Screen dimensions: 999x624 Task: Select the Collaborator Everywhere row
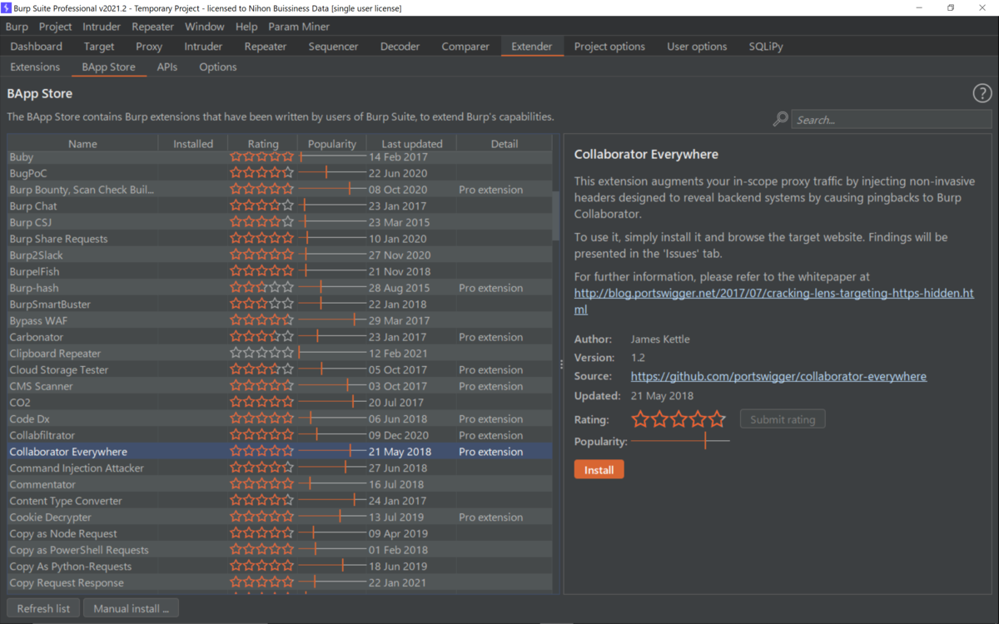tap(280, 452)
